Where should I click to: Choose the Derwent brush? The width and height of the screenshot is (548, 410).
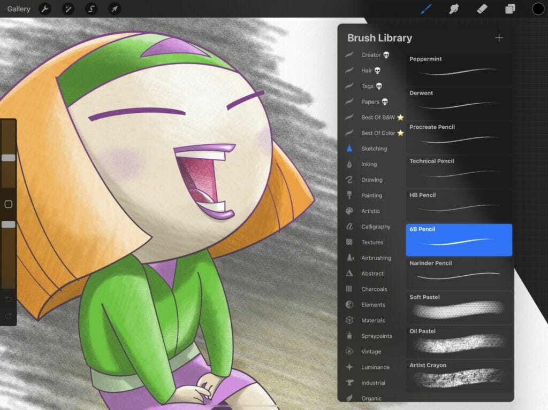(459, 104)
